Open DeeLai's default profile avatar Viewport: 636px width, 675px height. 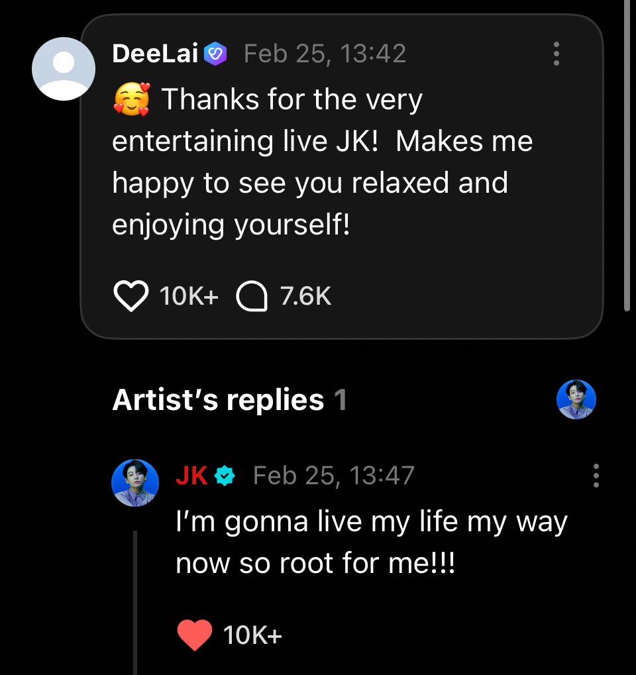[64, 69]
